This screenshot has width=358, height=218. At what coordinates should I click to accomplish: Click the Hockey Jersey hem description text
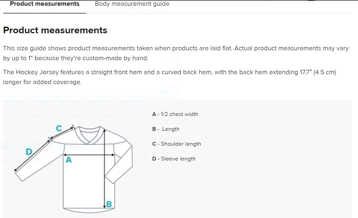[169, 77]
